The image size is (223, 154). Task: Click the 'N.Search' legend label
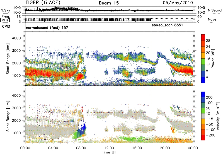[215, 10]
